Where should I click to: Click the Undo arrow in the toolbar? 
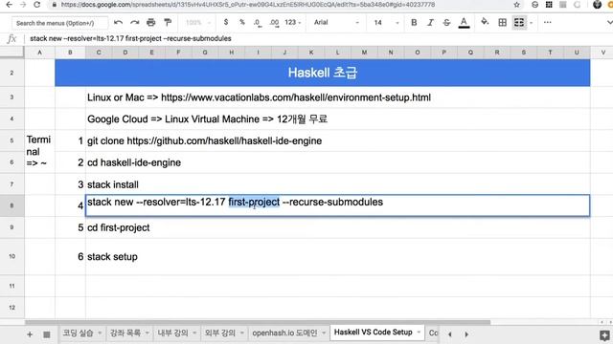pyautogui.click(x=118, y=23)
